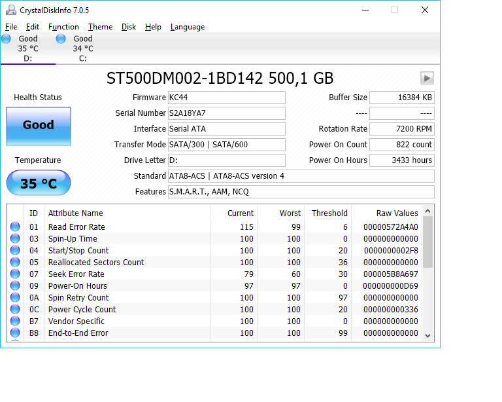This screenshot has height=402, width=502.
Task: Click raw value 000000000D69
Action: [x=390, y=286]
